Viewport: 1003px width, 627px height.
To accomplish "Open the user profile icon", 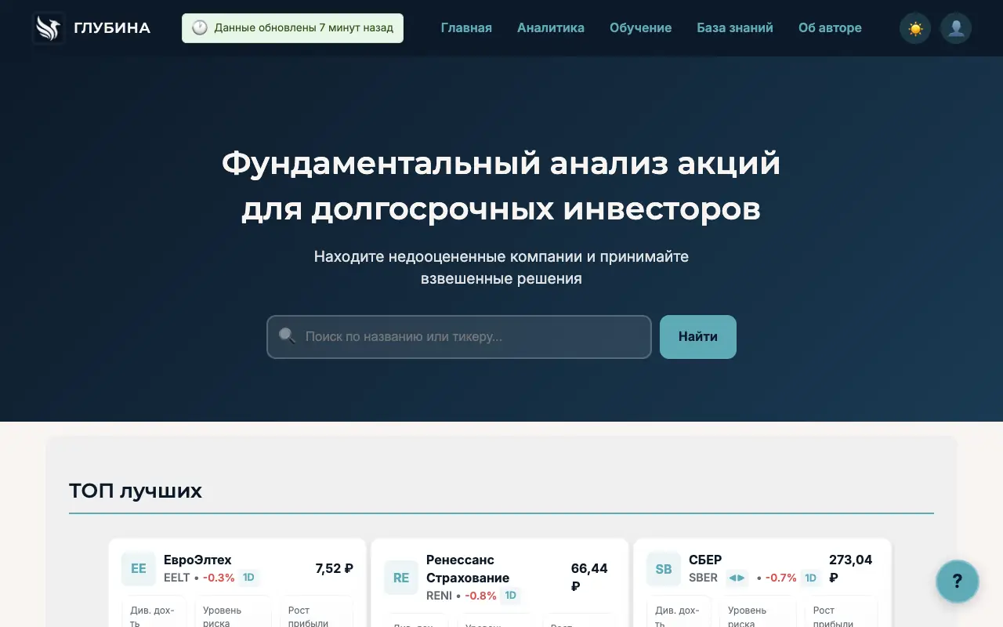I will pyautogui.click(x=956, y=28).
